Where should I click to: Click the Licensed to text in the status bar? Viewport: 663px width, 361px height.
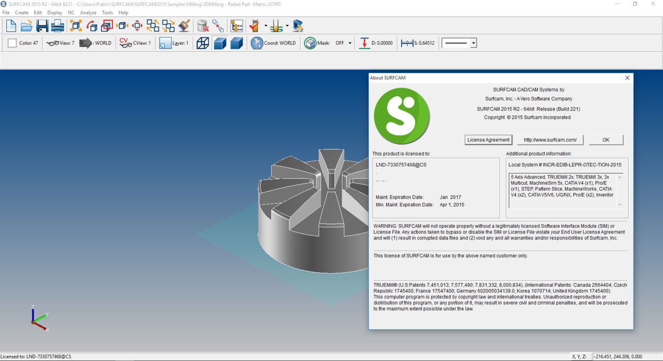36,357
